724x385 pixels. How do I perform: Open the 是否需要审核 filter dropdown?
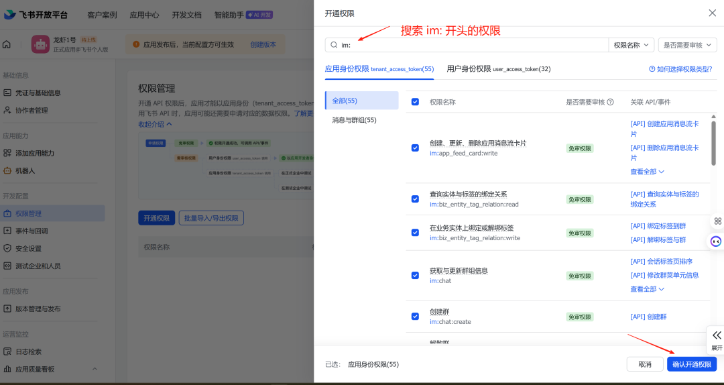coord(687,45)
